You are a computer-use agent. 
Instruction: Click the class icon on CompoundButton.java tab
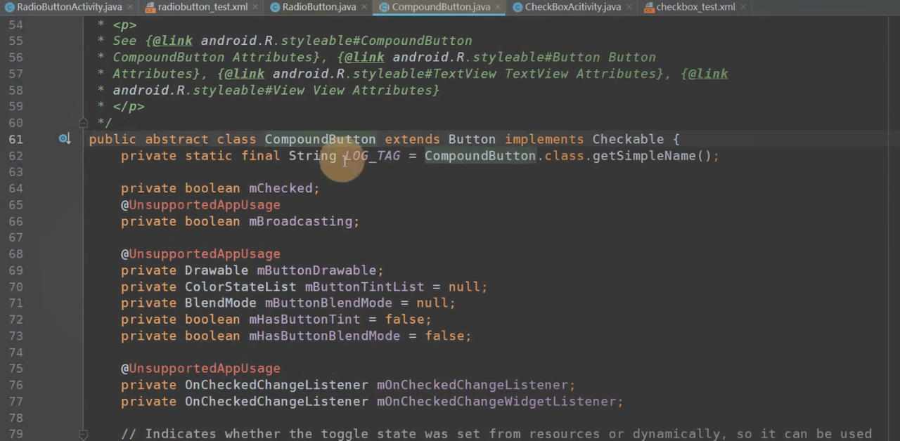pyautogui.click(x=384, y=7)
